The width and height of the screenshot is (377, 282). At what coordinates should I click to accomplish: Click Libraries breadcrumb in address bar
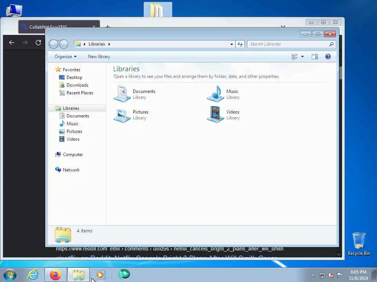[97, 44]
